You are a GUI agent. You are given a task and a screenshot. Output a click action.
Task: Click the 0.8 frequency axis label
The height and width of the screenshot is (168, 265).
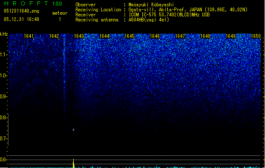click(x=3, y=118)
